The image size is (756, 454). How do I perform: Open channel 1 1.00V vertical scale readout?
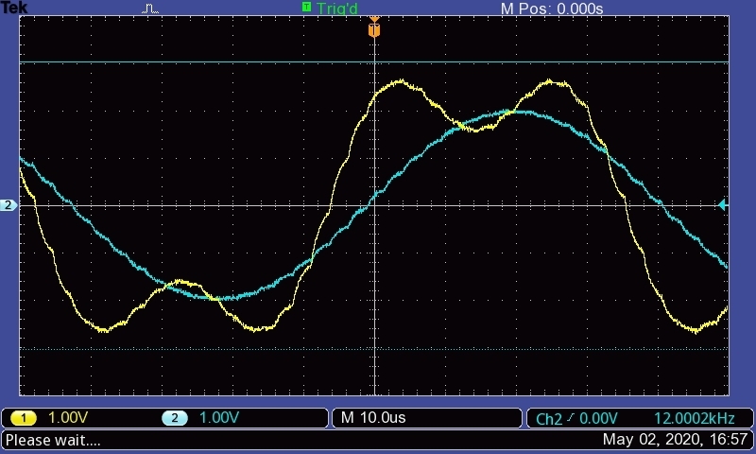[x=67, y=418]
